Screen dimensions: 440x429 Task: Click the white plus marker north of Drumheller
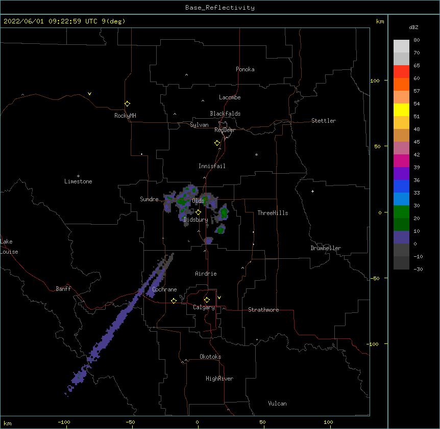(312, 191)
